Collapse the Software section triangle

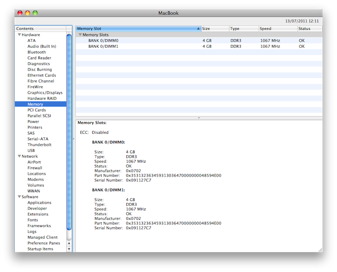click(19, 197)
